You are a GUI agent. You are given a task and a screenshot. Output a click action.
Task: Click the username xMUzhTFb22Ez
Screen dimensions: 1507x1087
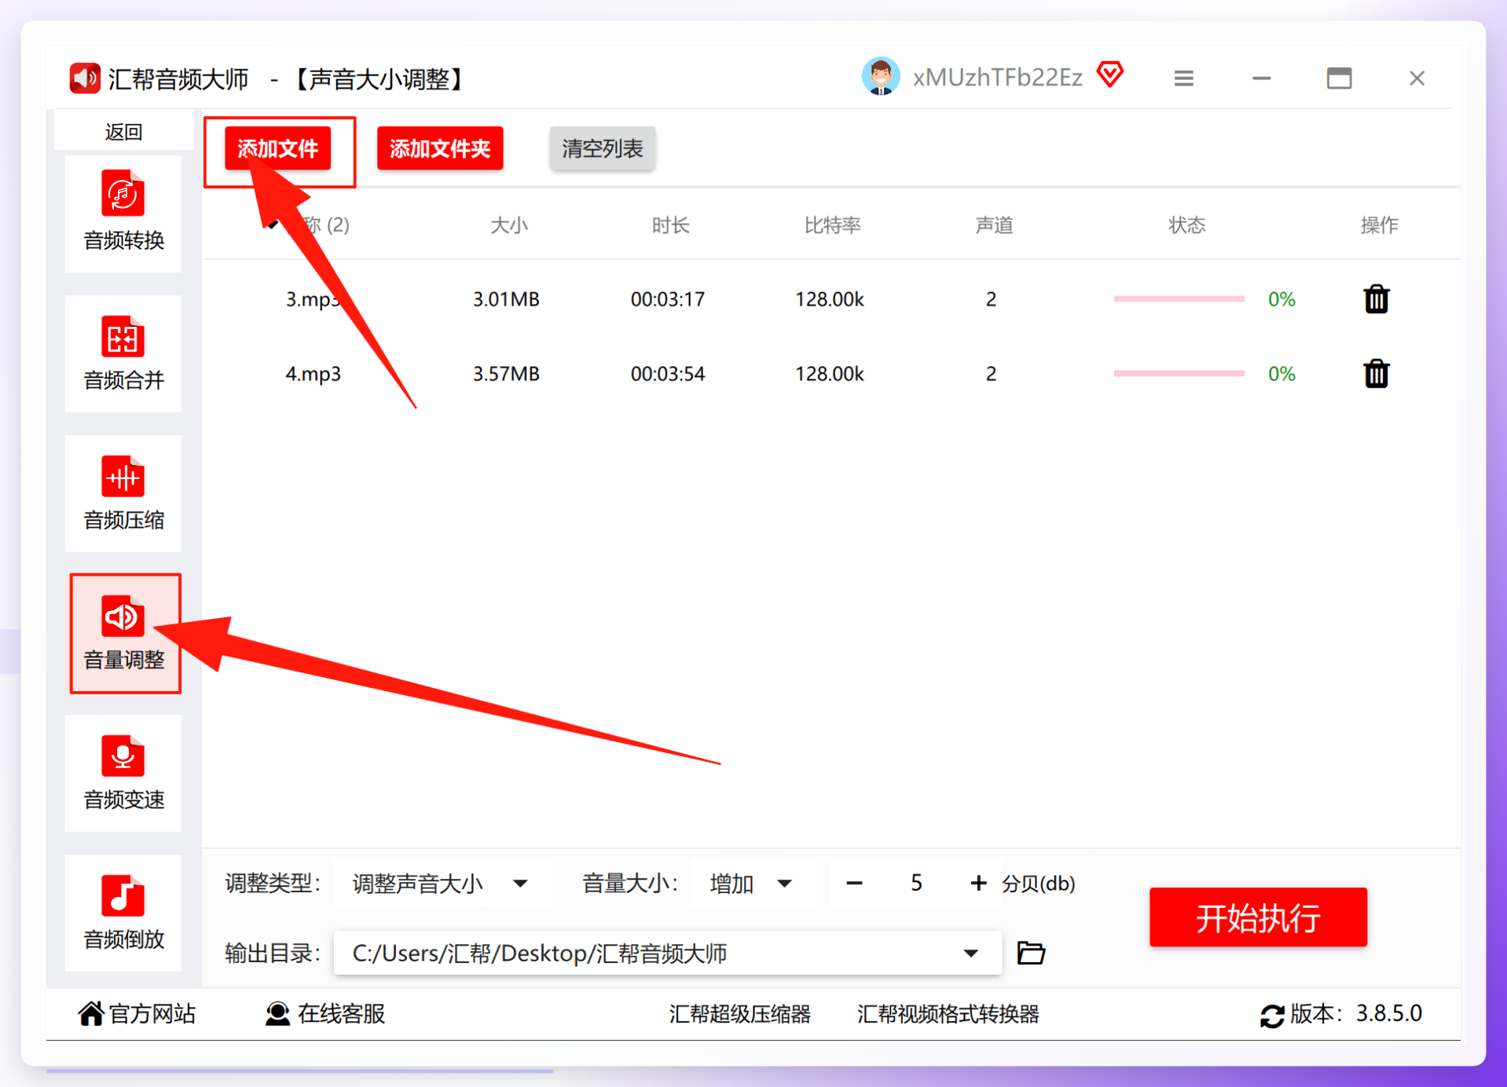(997, 78)
